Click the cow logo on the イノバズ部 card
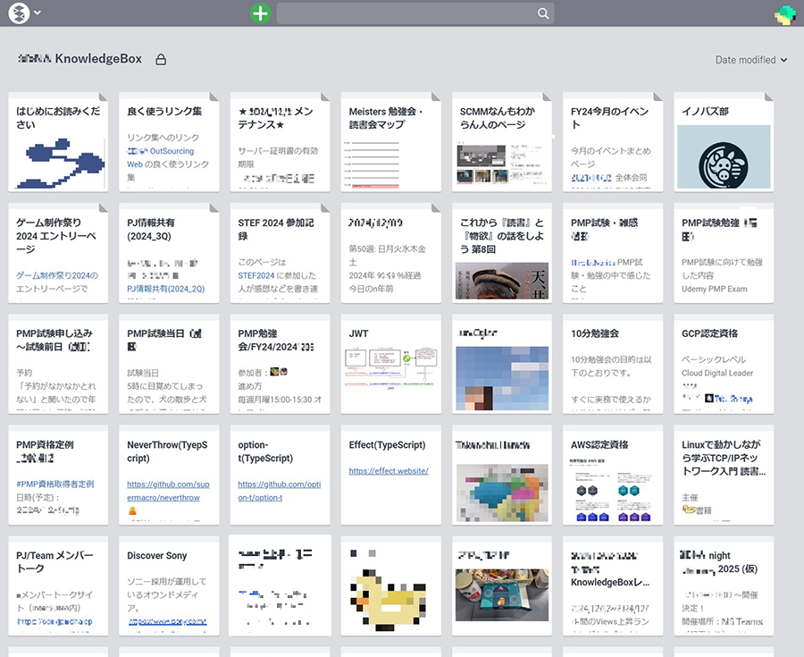This screenshot has width=804, height=657. 723,164
